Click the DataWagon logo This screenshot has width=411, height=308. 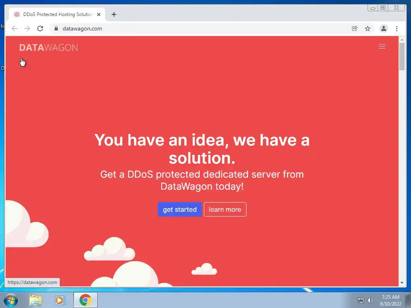pyautogui.click(x=49, y=48)
